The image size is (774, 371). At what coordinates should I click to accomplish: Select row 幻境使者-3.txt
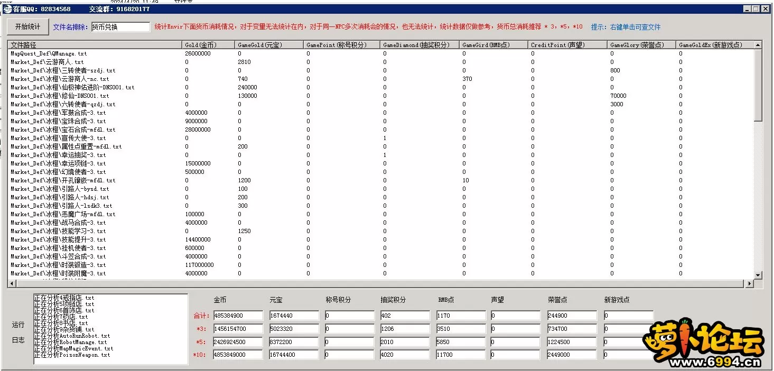click(x=381, y=172)
